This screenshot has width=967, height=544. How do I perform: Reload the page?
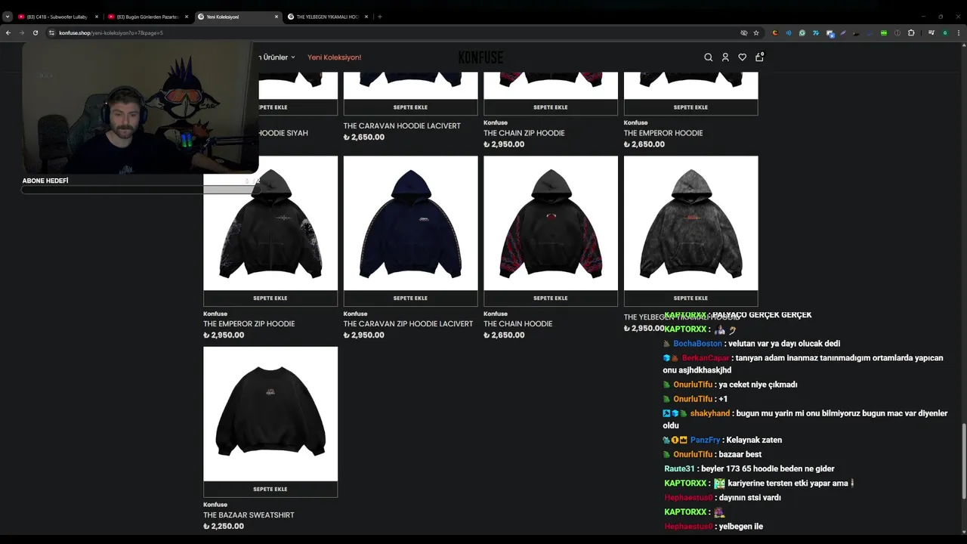[35, 32]
